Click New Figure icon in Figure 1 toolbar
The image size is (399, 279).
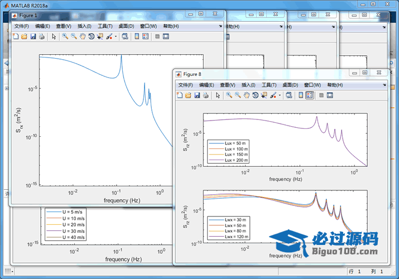16,36
